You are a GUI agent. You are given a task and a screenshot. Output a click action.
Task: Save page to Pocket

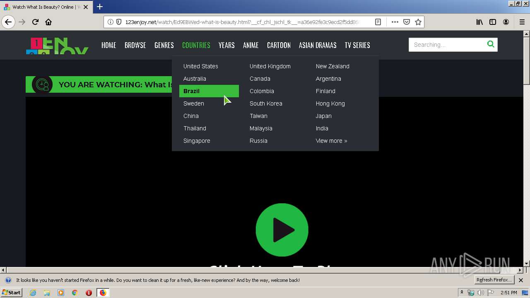pos(407,22)
